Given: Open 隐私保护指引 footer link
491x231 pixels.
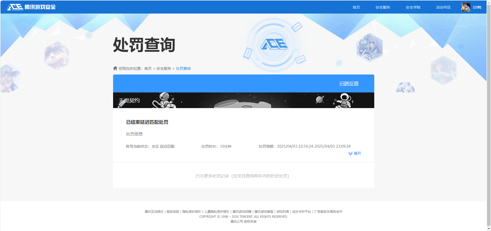Looking at the screenshot, I should 192,212.
